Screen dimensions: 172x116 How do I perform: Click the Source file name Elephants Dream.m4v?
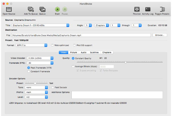tap(25, 20)
